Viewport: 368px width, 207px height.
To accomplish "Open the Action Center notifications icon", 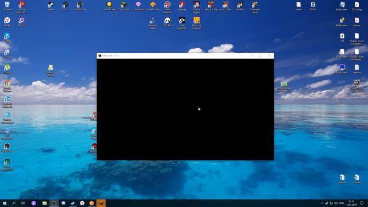I will [362, 203].
